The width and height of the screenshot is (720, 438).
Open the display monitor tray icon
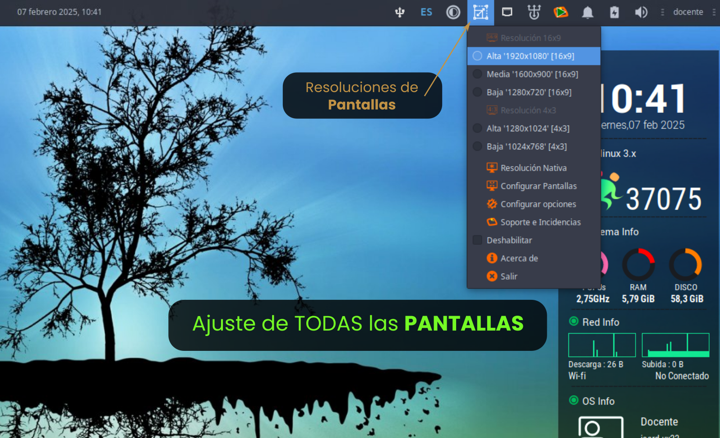(x=507, y=12)
